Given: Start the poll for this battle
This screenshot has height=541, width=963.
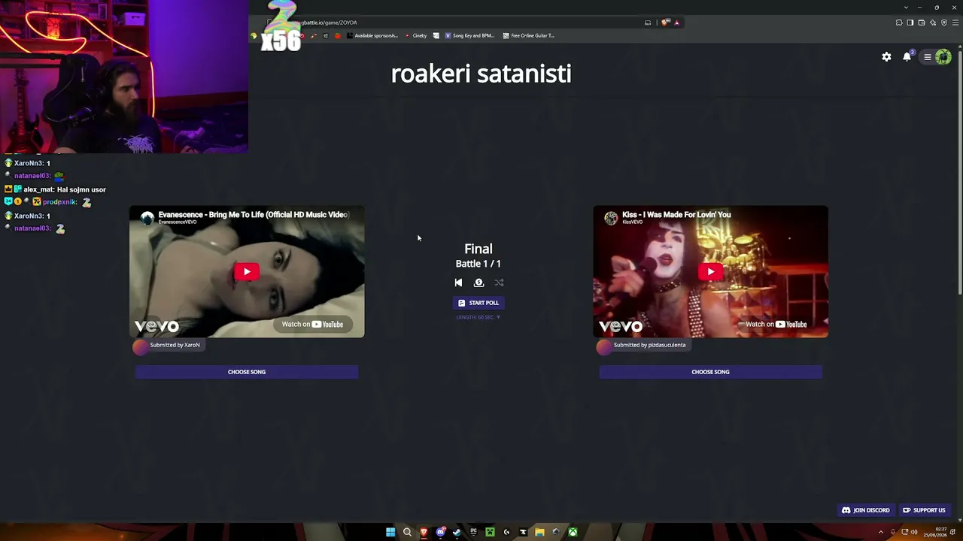Looking at the screenshot, I should [x=478, y=303].
